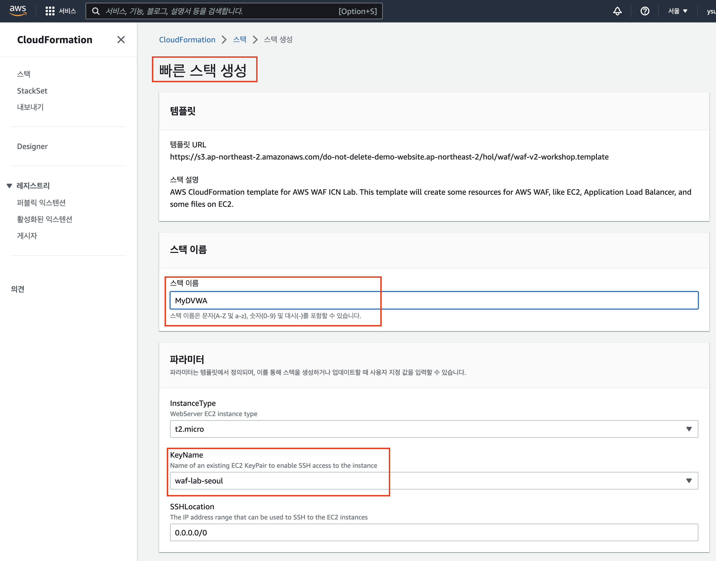Viewport: 716px width, 561px height.
Task: Open 퍼블릭 익스텐션 in the sidebar
Action: pyautogui.click(x=41, y=203)
